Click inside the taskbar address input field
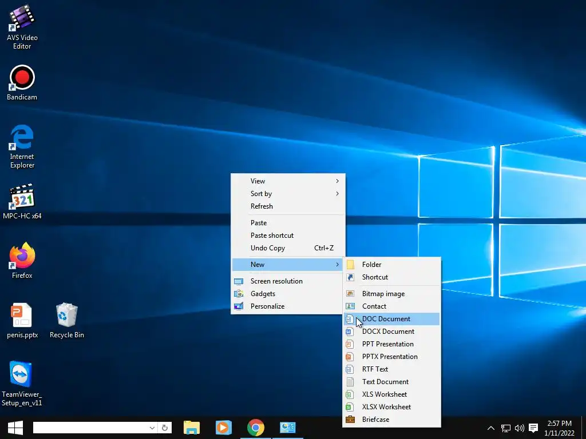Image resolution: width=586 pixels, height=439 pixels. pos(90,428)
